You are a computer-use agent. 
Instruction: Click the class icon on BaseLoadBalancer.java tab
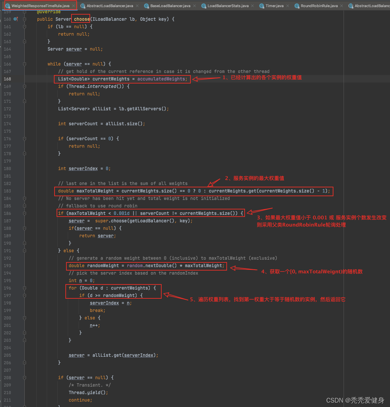tap(147, 6)
